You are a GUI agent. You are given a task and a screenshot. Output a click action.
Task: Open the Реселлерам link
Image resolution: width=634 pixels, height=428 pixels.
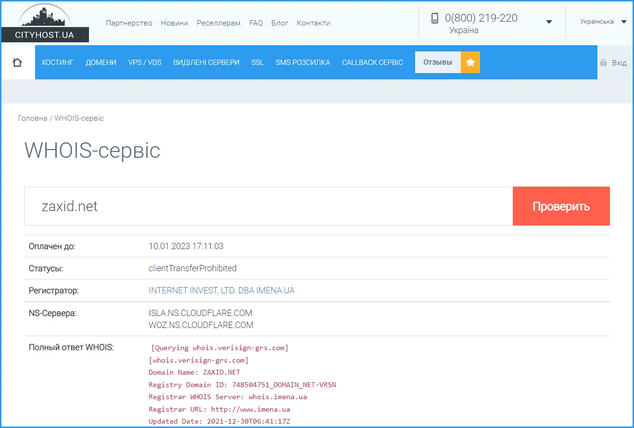[219, 23]
